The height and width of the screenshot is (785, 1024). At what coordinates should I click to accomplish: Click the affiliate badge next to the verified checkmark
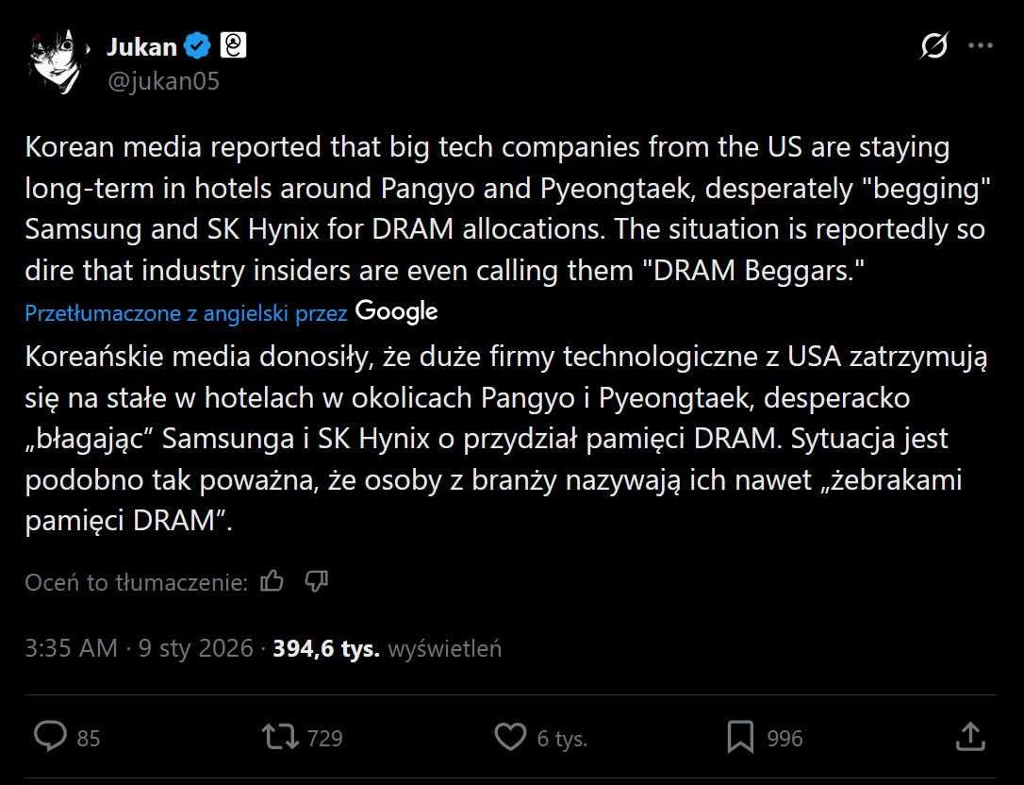[233, 44]
